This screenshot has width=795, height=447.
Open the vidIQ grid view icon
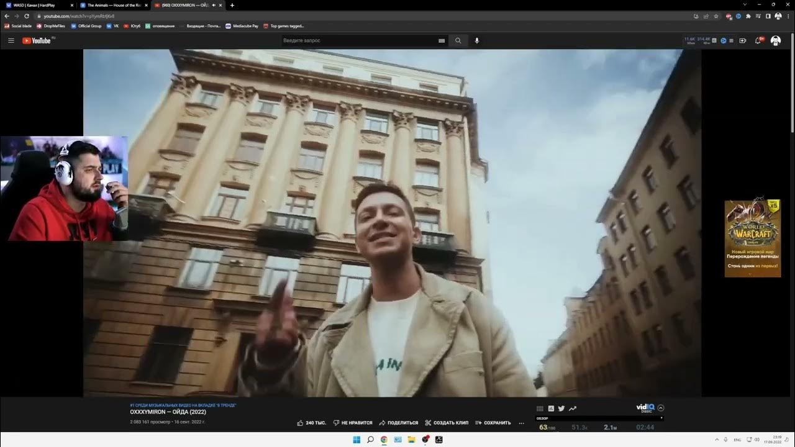(540, 409)
